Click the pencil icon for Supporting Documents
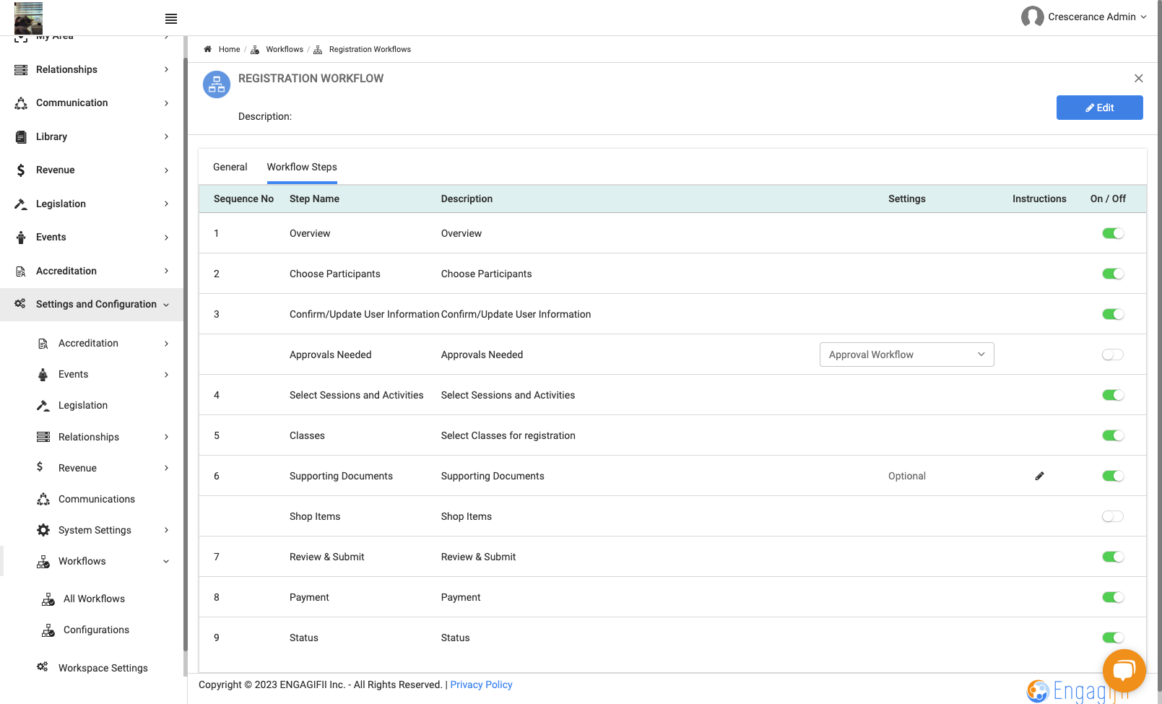Screen dimensions: 1162x704 (x=1039, y=476)
